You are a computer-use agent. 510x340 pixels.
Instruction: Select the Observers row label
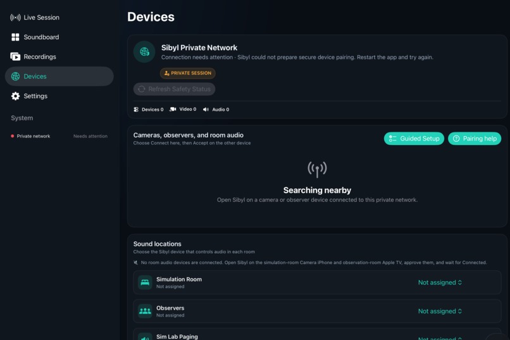pyautogui.click(x=170, y=308)
